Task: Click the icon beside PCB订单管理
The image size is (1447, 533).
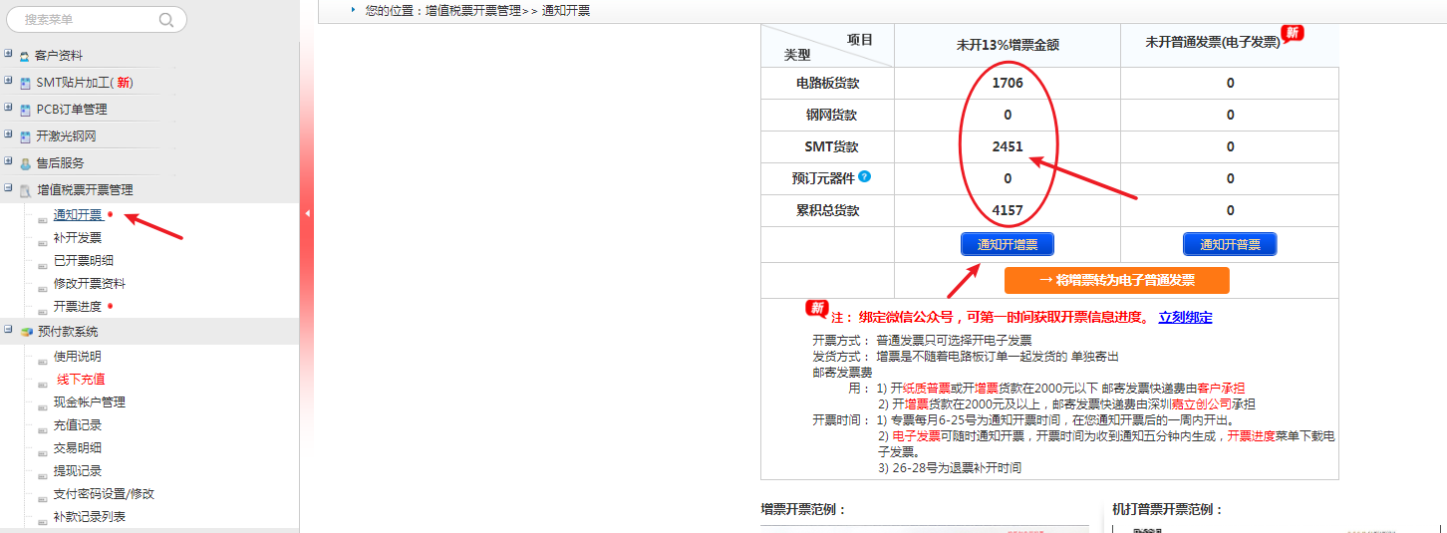Action: (x=25, y=110)
